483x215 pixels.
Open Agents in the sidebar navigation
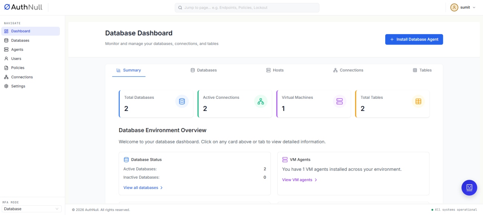point(30,49)
